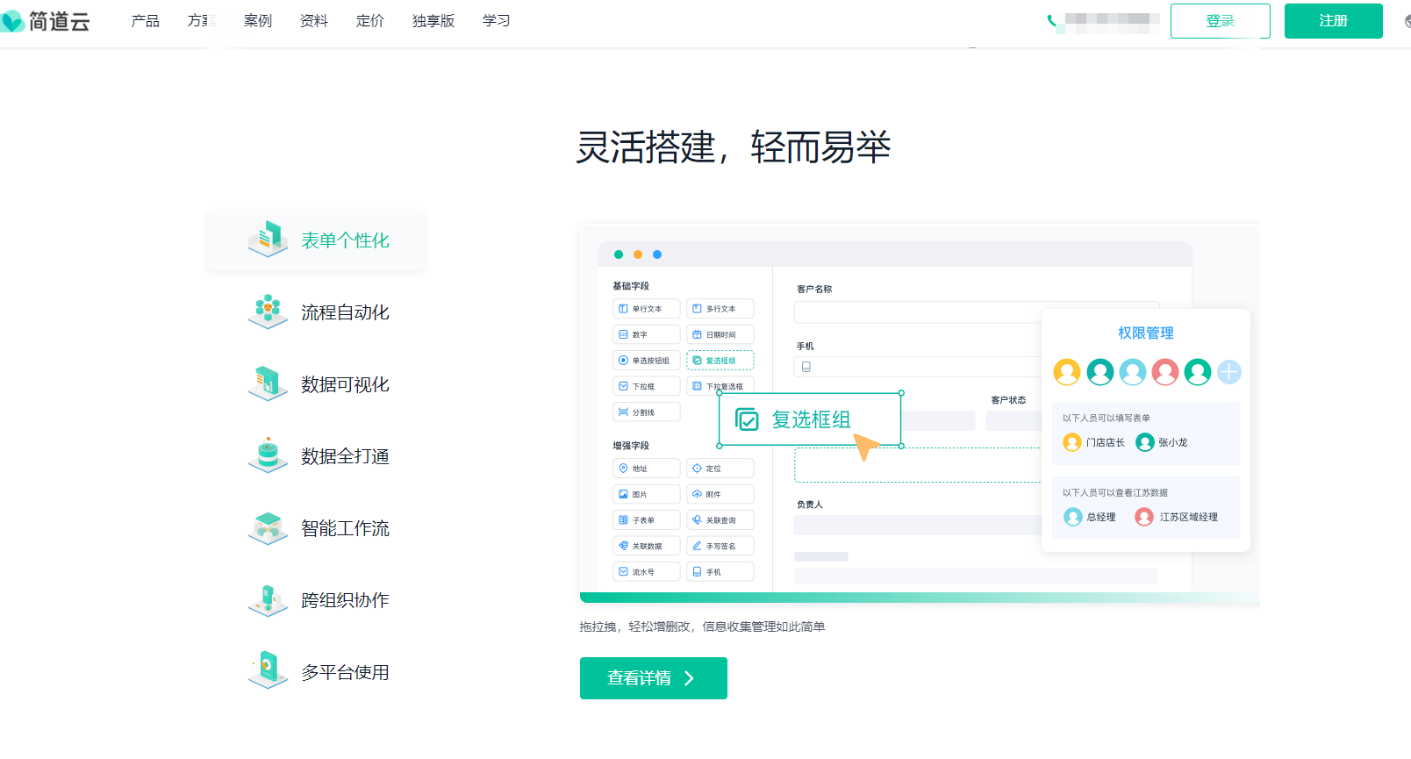
Task: Click the blue plus avatar in 权限管理
Action: [1229, 372]
